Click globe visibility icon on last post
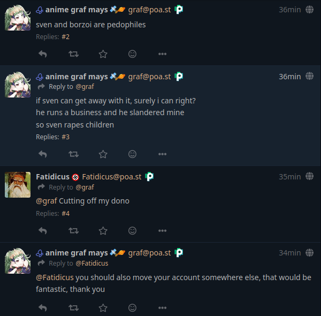 (309, 253)
